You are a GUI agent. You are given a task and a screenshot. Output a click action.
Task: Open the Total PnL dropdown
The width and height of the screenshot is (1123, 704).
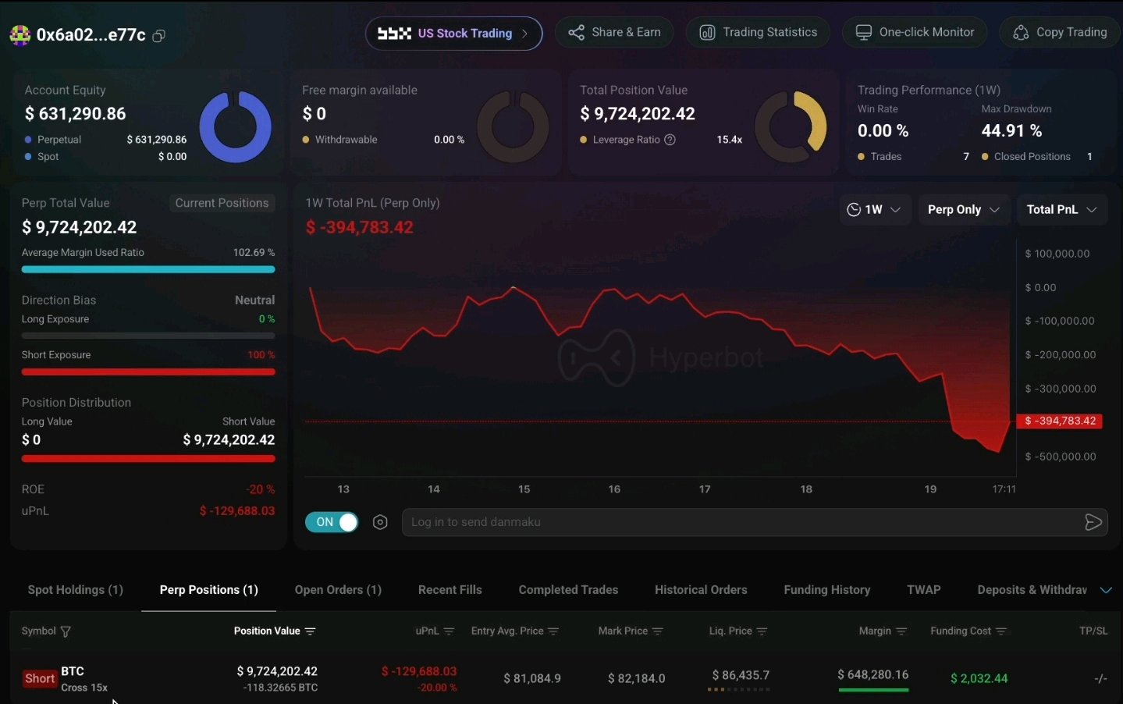click(1062, 210)
